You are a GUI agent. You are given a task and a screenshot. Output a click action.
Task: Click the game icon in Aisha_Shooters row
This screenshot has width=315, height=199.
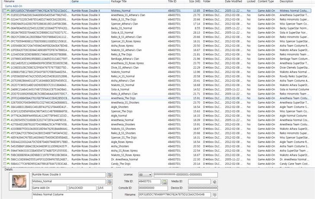click(9, 146)
